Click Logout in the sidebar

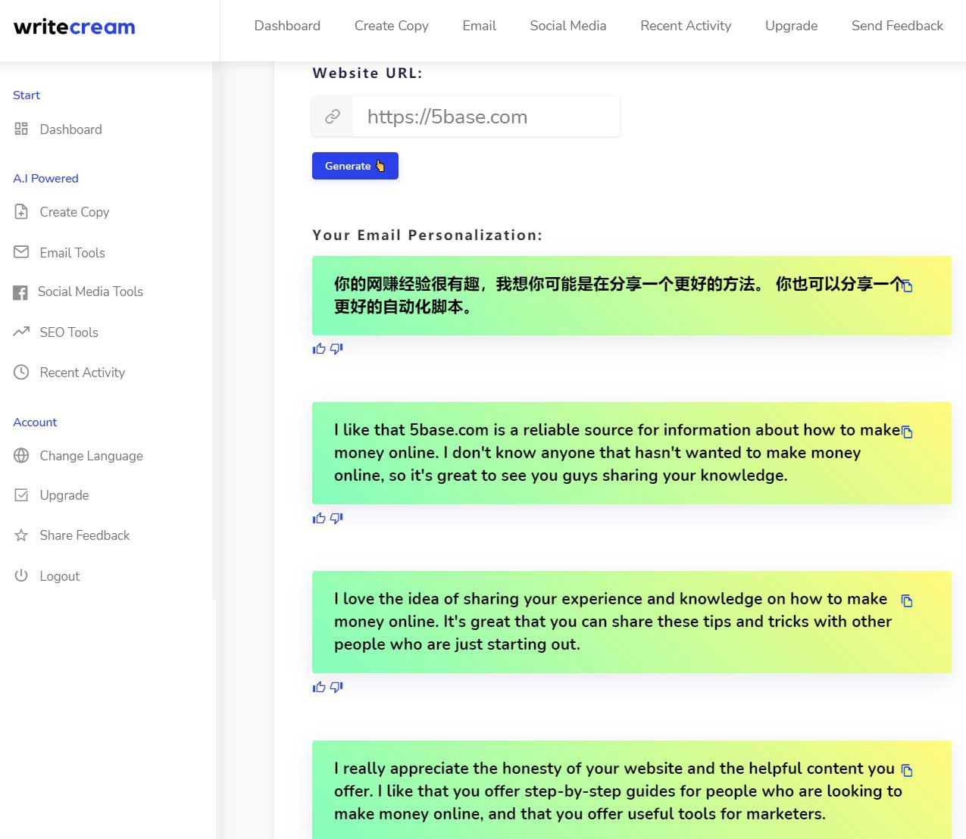59,576
